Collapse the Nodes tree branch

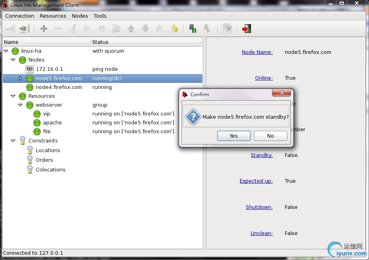pyautogui.click(x=13, y=60)
